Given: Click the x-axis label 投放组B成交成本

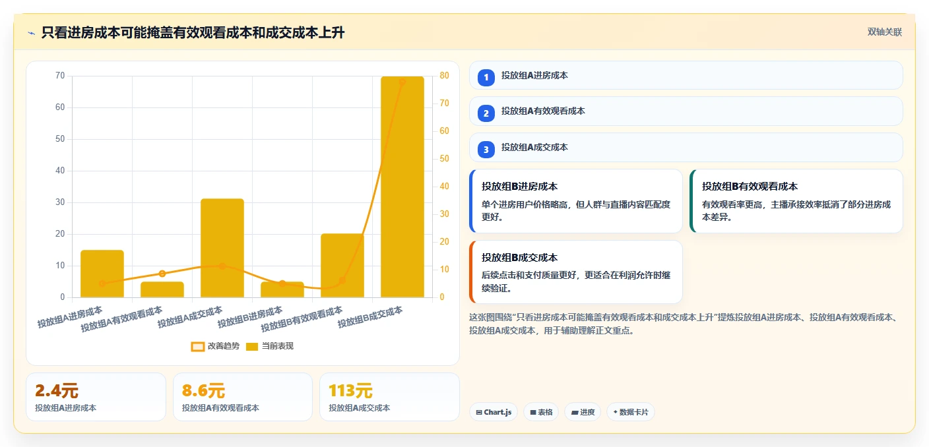Looking at the screenshot, I should (370, 317).
